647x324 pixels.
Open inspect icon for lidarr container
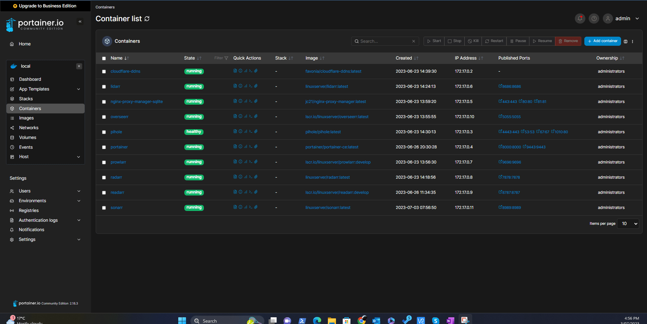tap(240, 86)
